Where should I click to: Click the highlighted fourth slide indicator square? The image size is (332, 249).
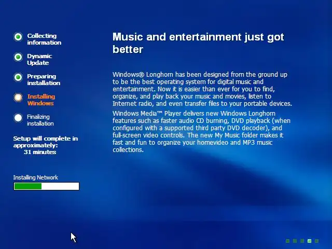(x=309, y=241)
